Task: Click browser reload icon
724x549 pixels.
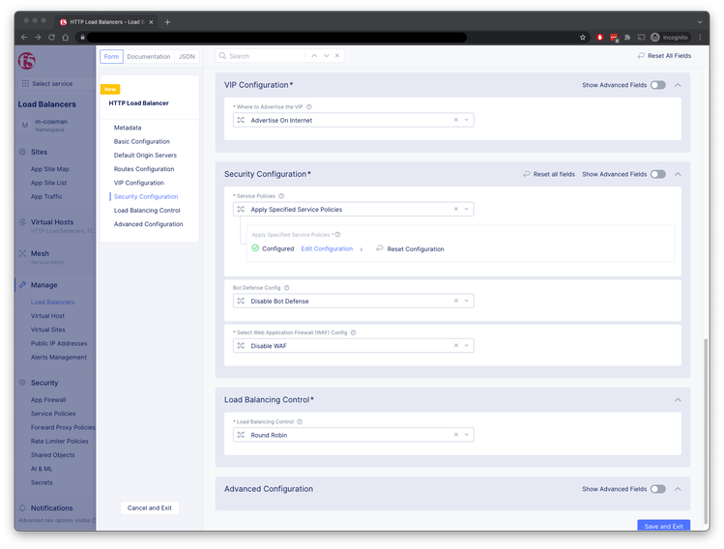Action: (x=50, y=37)
